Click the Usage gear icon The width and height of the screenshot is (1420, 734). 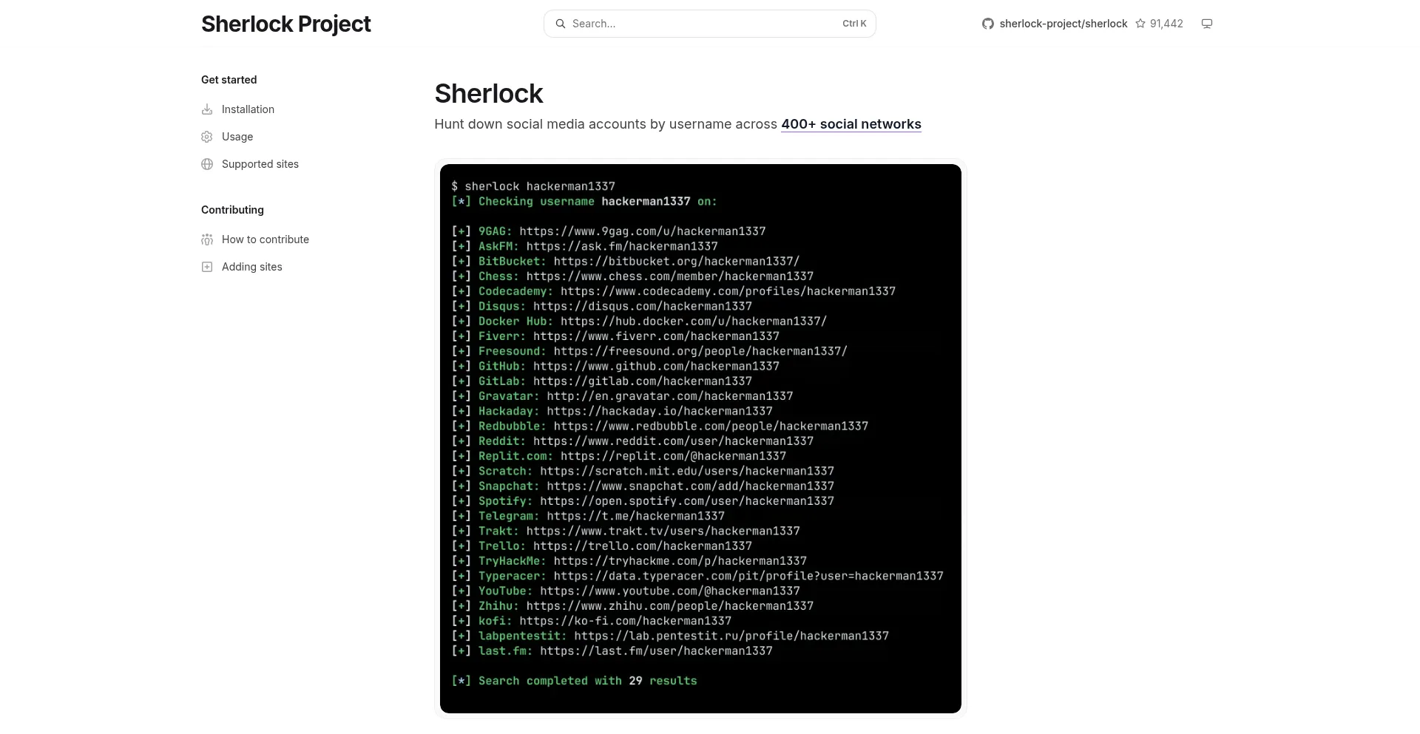tap(207, 137)
